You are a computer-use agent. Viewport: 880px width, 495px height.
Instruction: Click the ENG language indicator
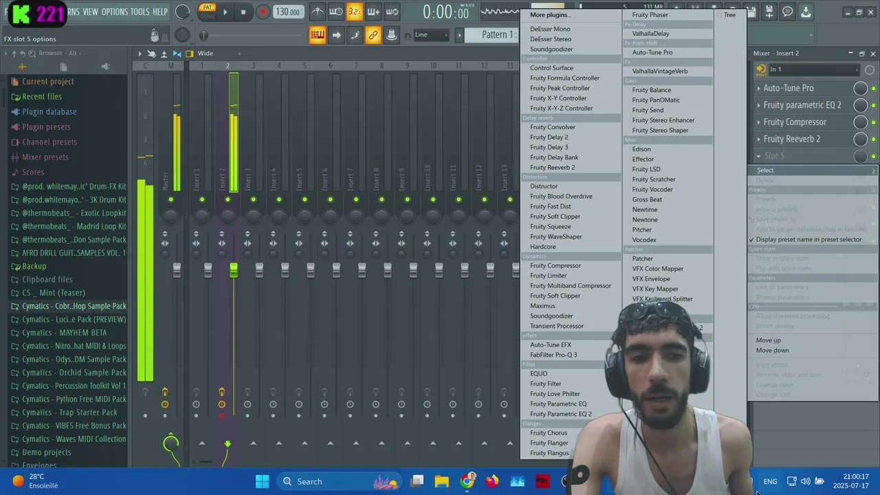tap(770, 482)
